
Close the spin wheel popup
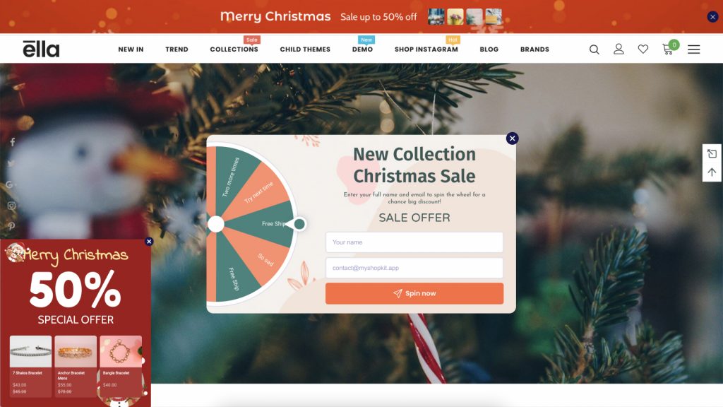click(512, 138)
